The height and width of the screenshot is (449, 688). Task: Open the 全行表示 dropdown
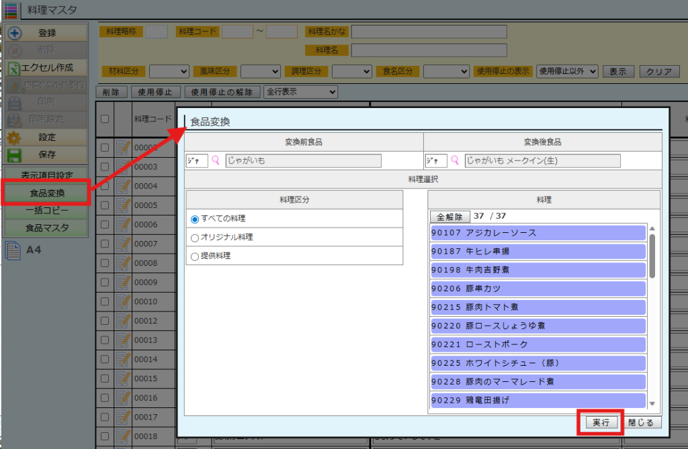pyautogui.click(x=301, y=92)
